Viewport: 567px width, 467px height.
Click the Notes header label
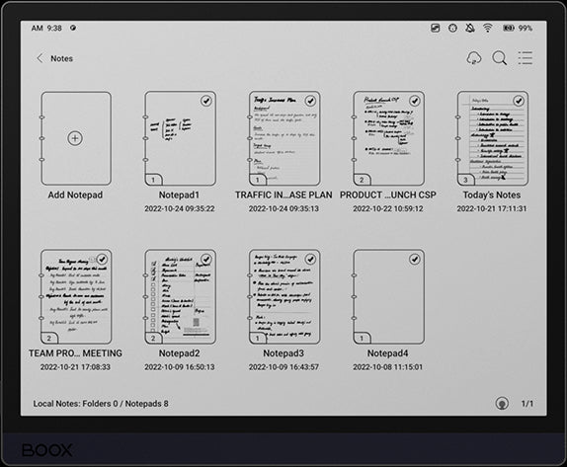coord(61,58)
